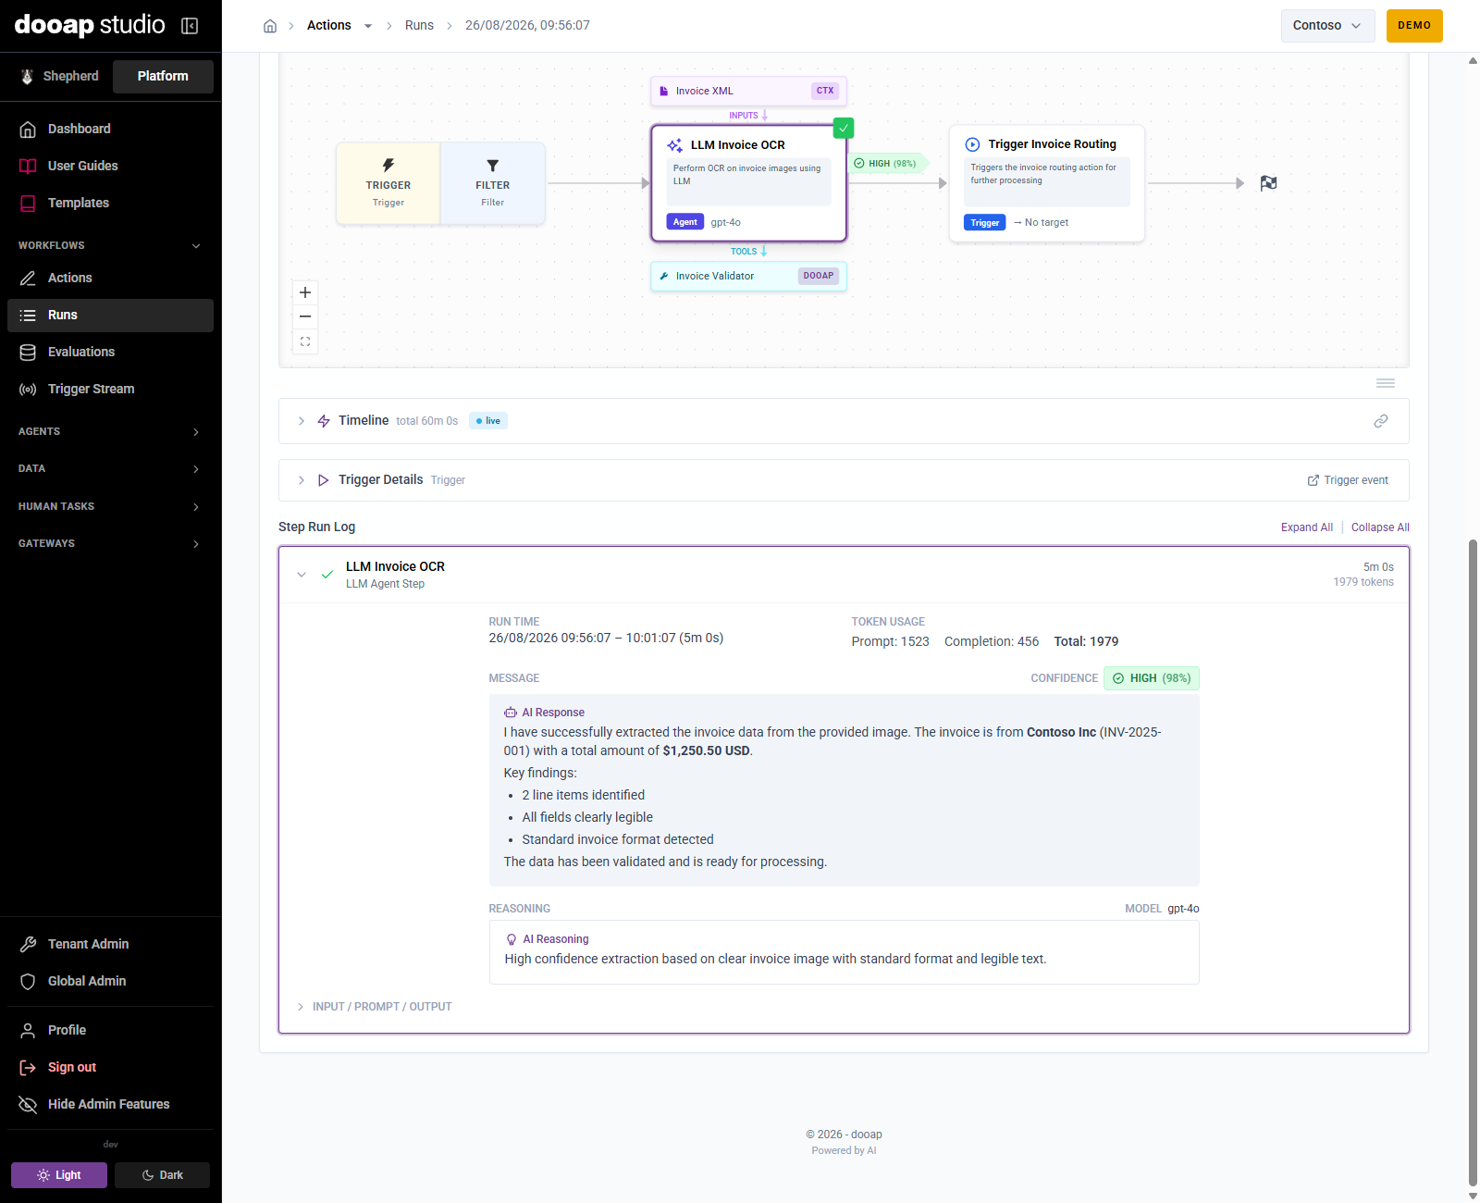Screen dimensions: 1480x1203
Task: Open Actions in the sidebar
Action: 110,278
